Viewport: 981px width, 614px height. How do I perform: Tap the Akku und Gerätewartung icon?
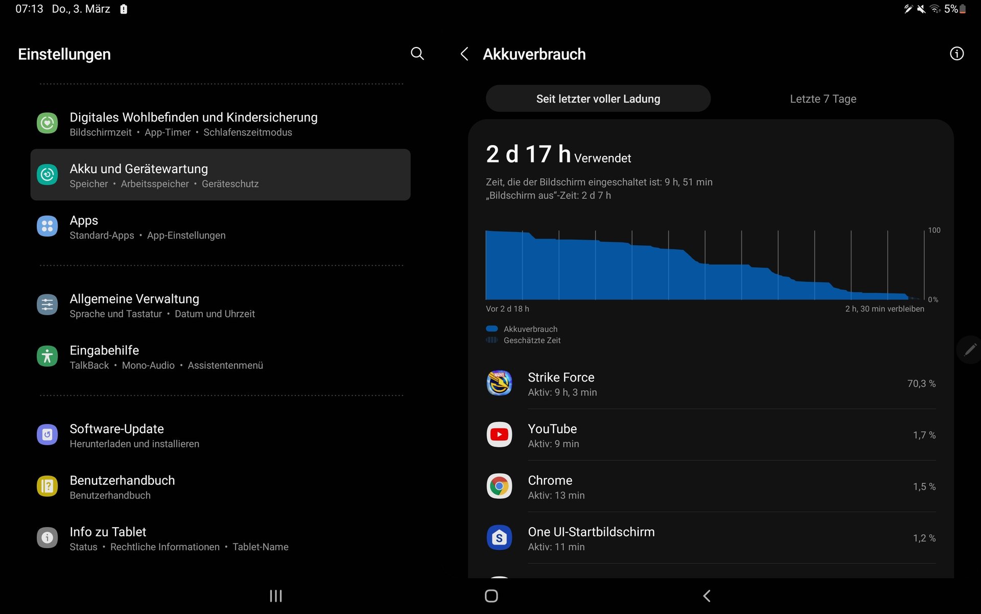click(47, 175)
